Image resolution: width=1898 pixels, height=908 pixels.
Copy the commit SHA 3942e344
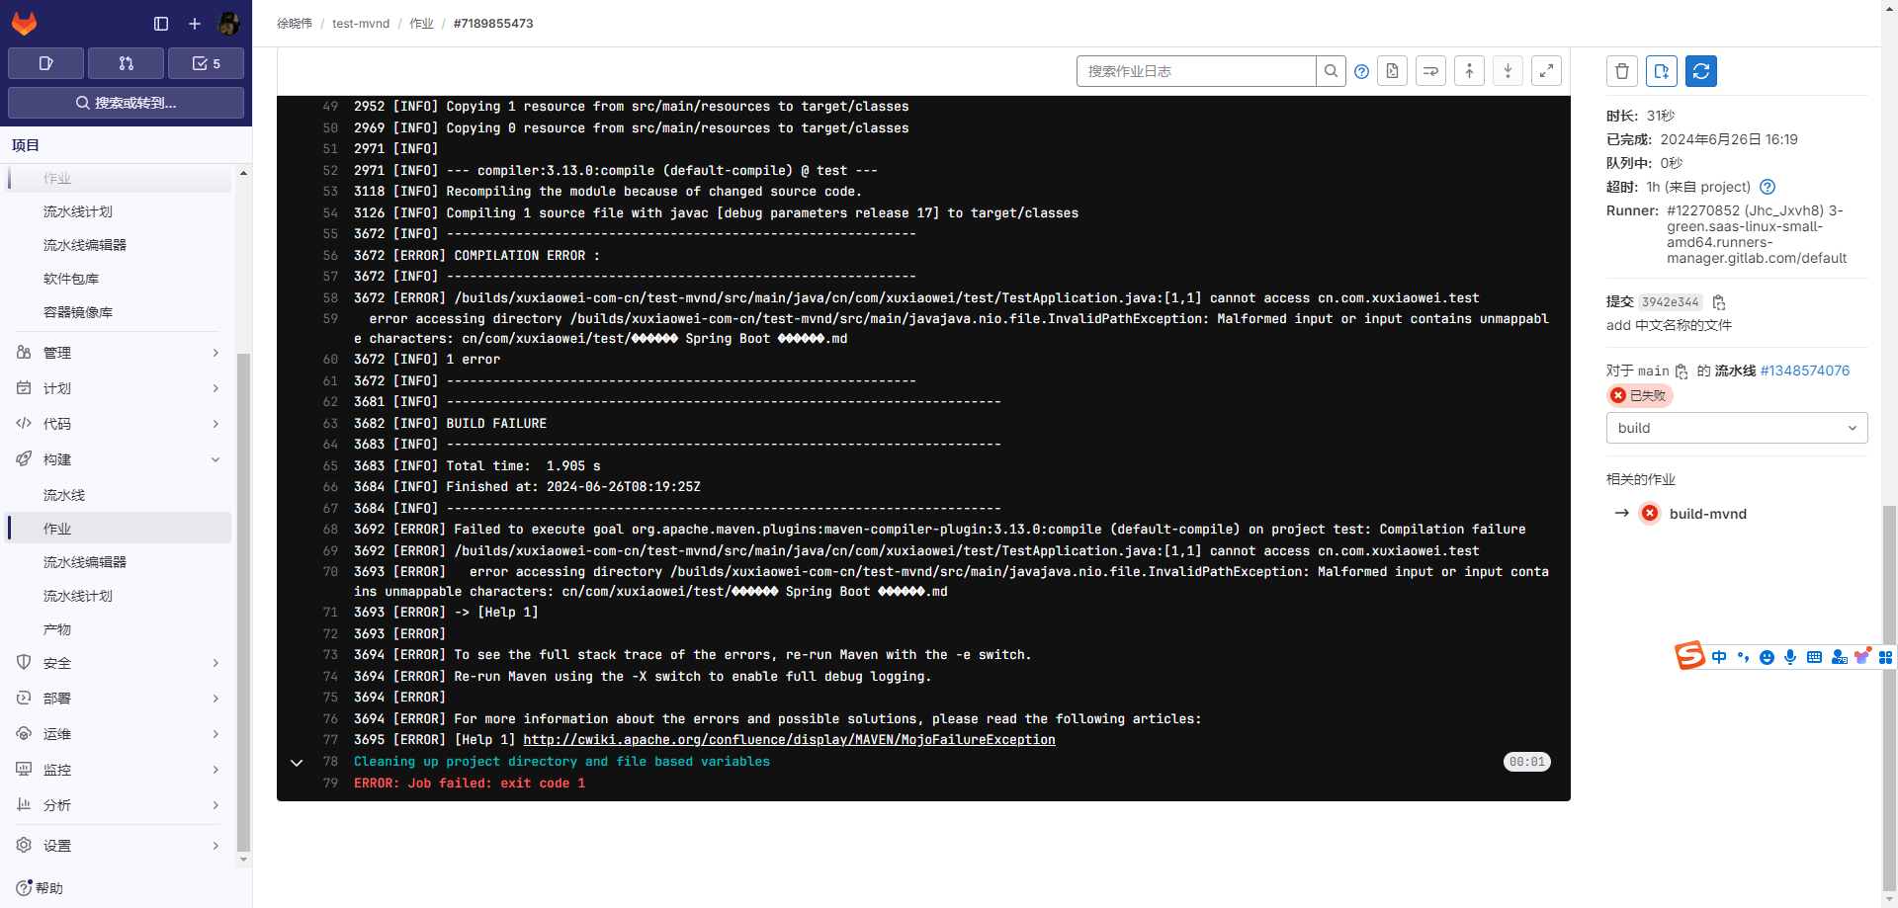pyautogui.click(x=1719, y=302)
